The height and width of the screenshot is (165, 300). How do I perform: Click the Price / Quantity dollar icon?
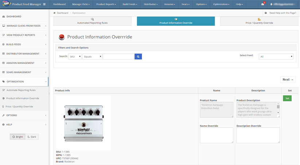tap(3, 107)
